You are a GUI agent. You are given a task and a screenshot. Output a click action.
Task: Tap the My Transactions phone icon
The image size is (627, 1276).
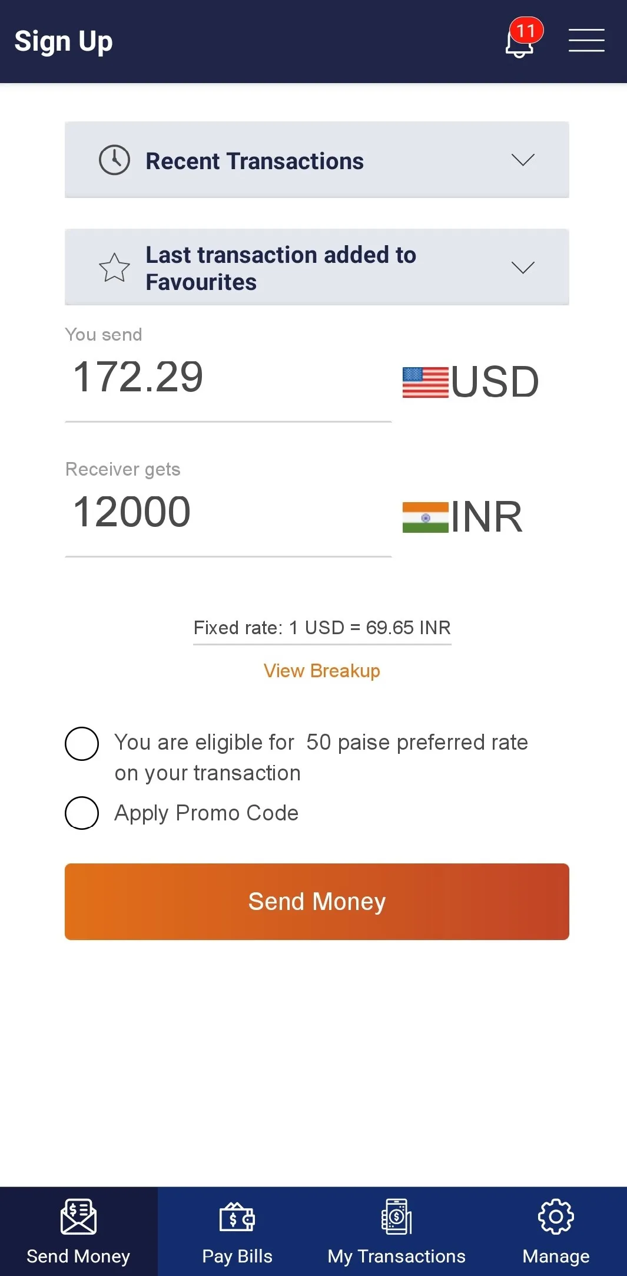396,1216
